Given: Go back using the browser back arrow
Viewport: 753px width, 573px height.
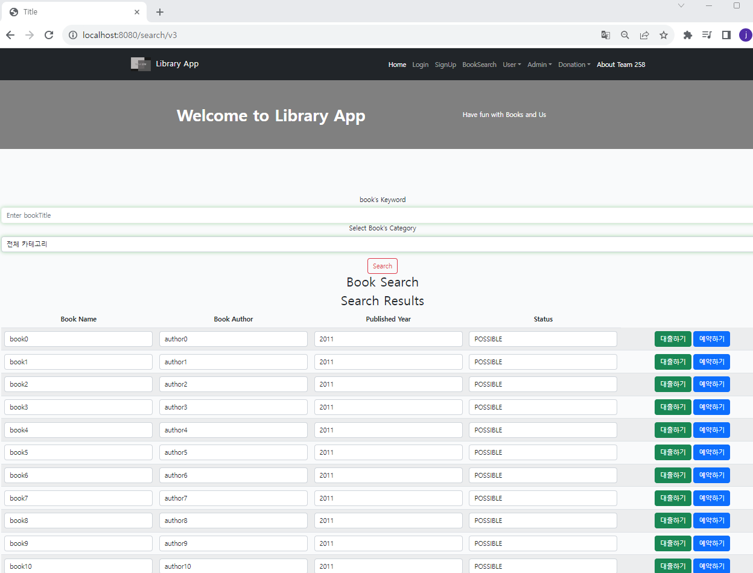Looking at the screenshot, I should 10,35.
